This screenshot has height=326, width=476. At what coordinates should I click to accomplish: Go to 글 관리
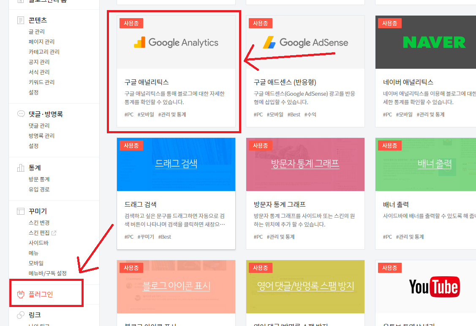pos(36,32)
